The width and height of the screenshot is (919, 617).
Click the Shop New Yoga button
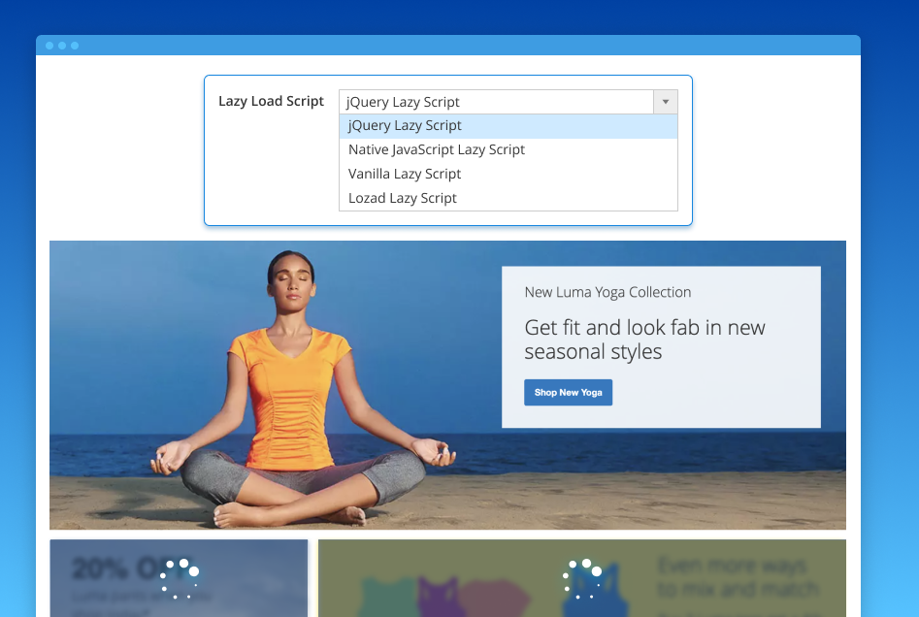click(568, 393)
